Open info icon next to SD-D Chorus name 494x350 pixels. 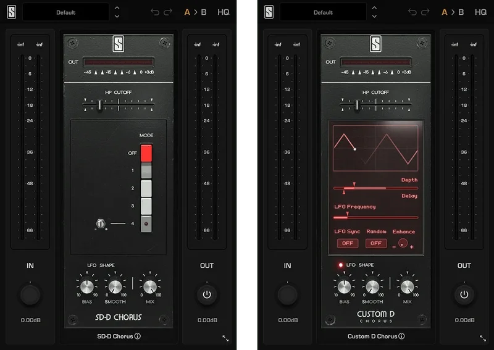[138, 336]
